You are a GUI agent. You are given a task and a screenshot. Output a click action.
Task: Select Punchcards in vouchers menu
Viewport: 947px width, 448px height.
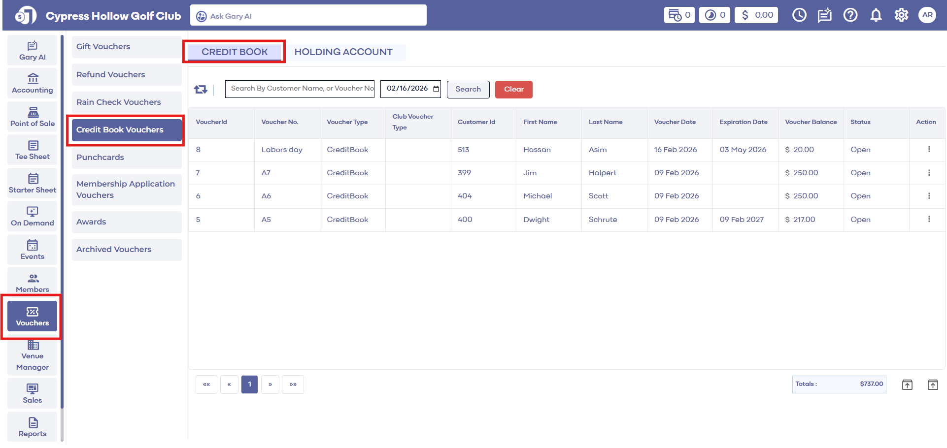100,158
